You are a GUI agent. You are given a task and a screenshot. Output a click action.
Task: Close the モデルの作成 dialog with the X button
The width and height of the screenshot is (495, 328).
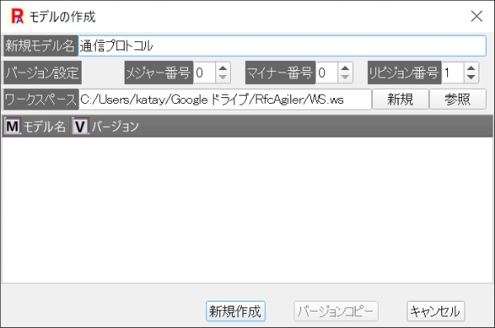click(x=476, y=16)
